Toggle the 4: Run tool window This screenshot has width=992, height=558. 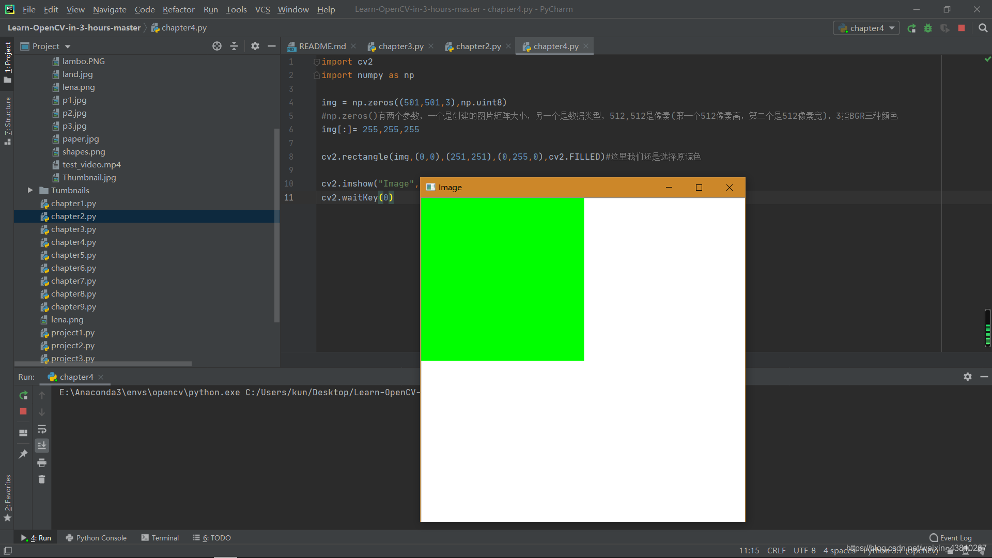(x=36, y=538)
